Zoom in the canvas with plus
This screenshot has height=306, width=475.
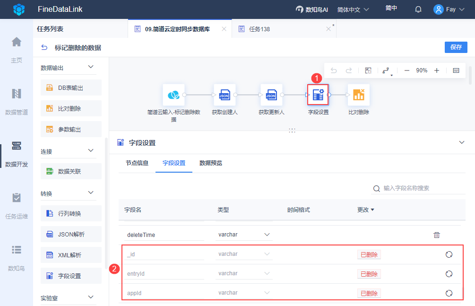(437, 70)
